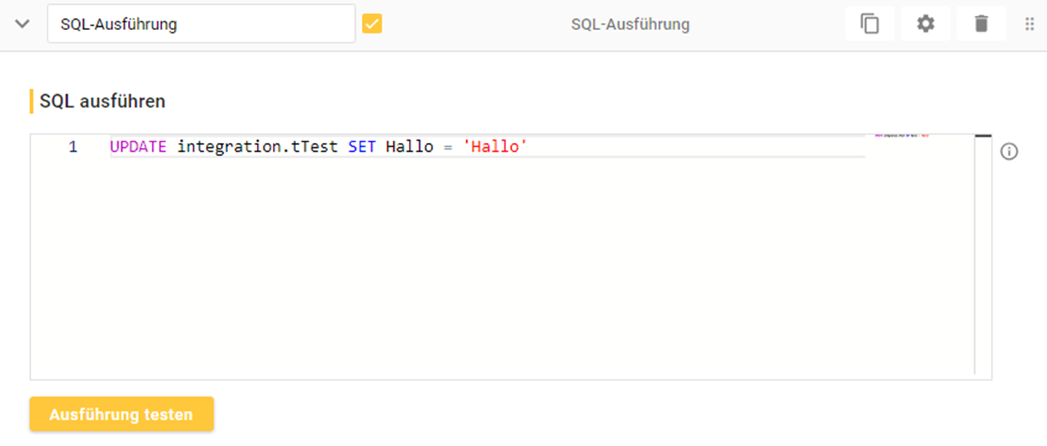1047x446 pixels.
Task: Click the code minimap preview at editor's right
Action: click(901, 137)
